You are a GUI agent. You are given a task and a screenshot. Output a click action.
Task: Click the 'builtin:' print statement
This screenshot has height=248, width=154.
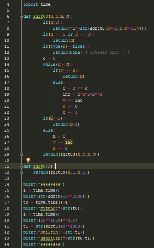(x=54, y=232)
